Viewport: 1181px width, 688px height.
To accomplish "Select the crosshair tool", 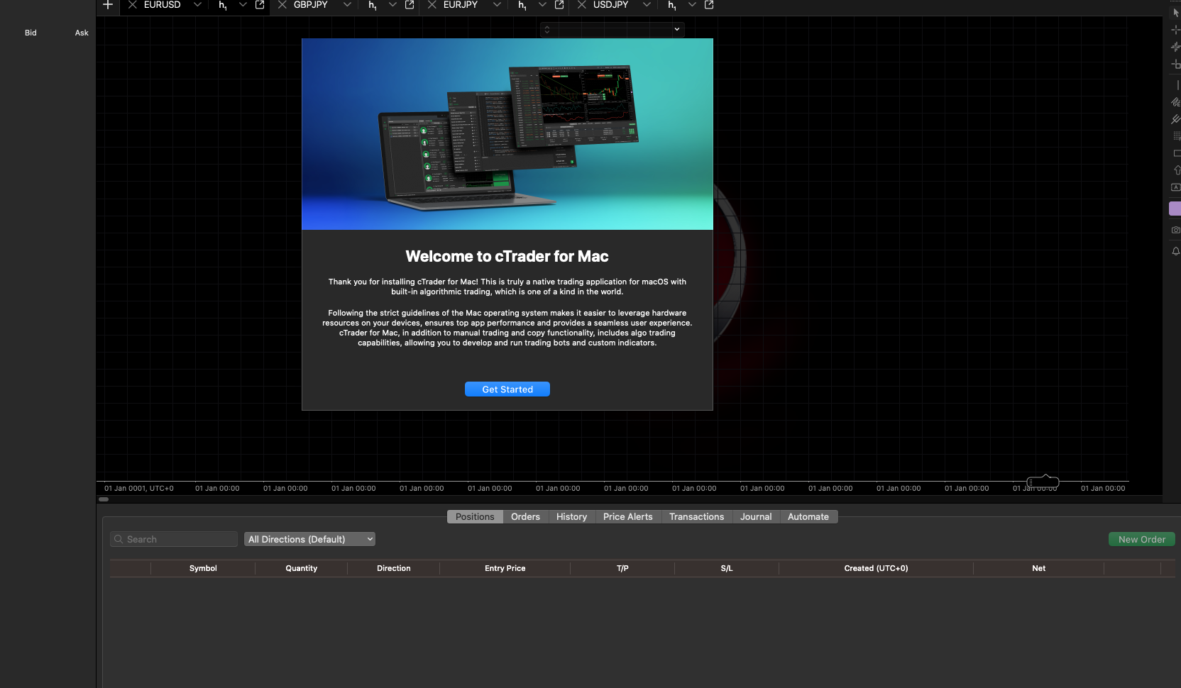I will point(1176,30).
